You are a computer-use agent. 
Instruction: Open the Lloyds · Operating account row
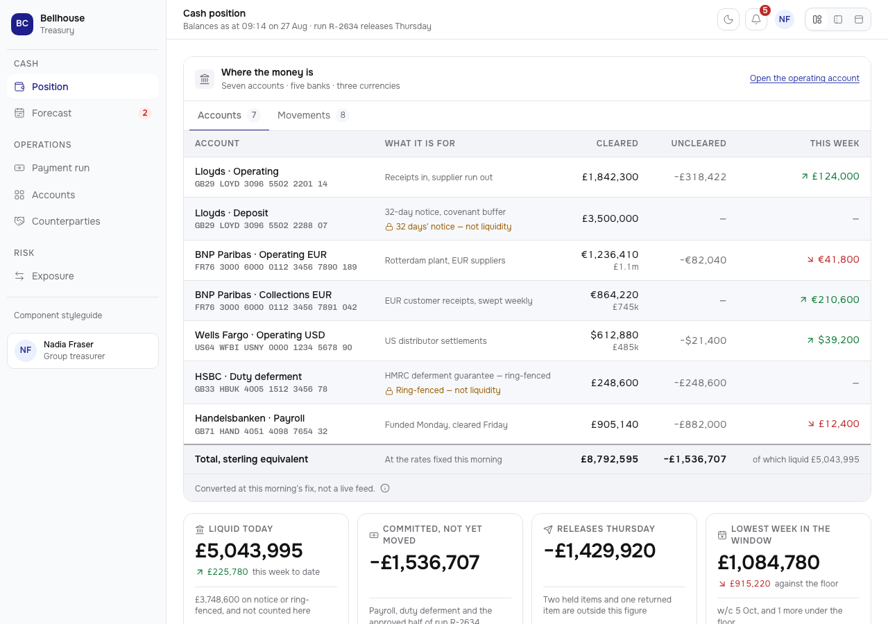tap(527, 177)
